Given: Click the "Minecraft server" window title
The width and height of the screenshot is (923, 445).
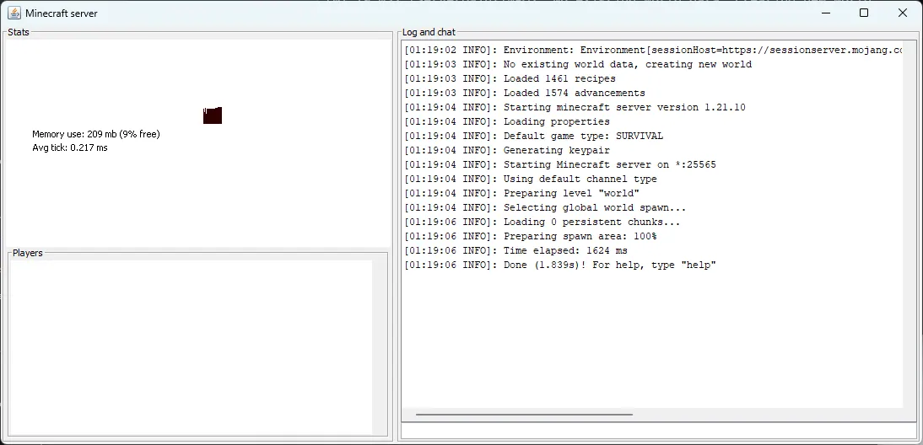Looking at the screenshot, I should coord(62,13).
